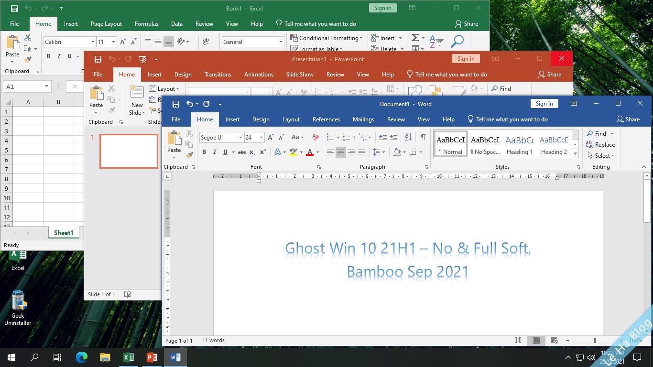Open Excel's General number format dropdown

pos(281,42)
